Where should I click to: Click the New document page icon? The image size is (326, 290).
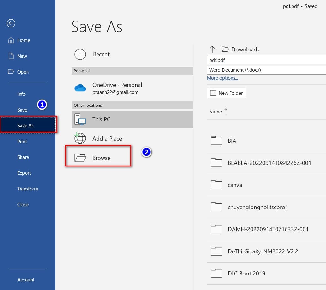tap(11, 56)
